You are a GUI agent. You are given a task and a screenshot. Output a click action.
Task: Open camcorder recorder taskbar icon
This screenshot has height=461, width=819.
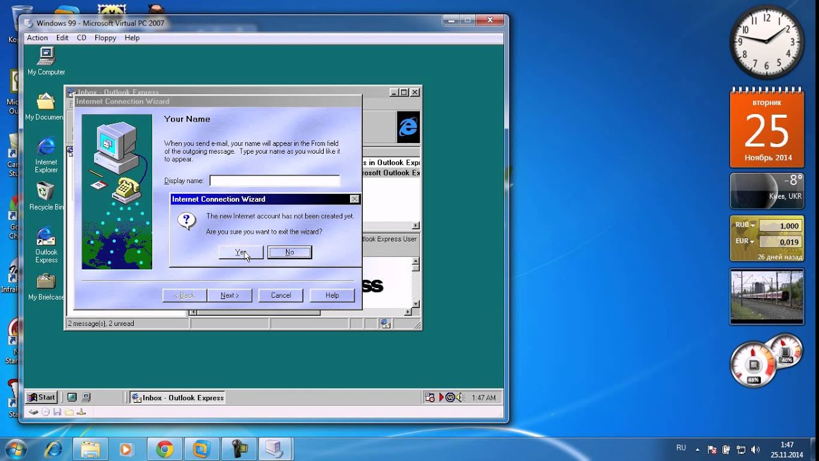click(239, 449)
